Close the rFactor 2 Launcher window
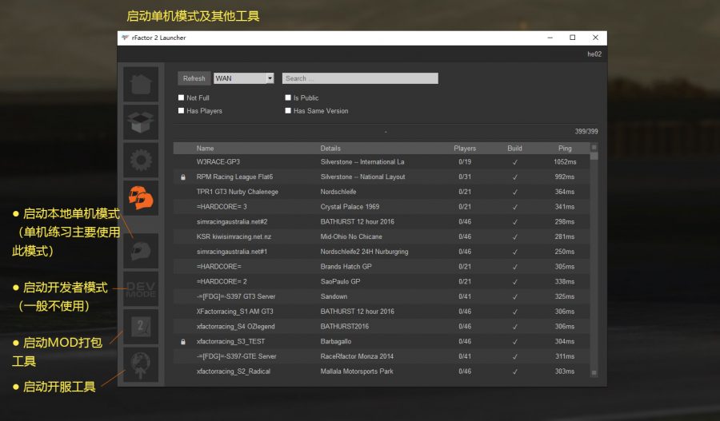Viewport: 720px width, 421px height. pyautogui.click(x=595, y=38)
